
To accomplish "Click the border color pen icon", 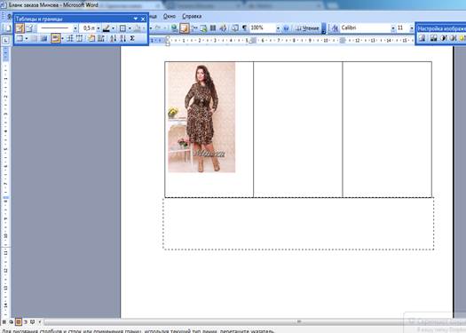I will [107, 28].
